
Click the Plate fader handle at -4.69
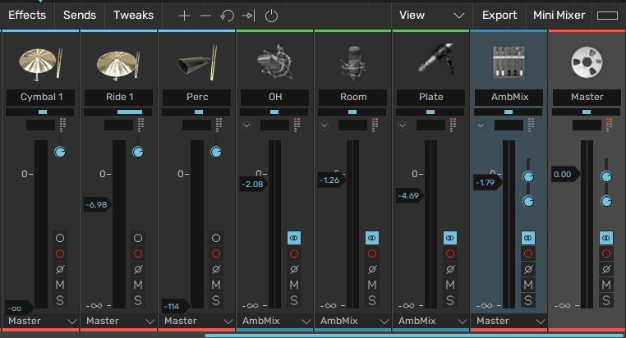410,196
